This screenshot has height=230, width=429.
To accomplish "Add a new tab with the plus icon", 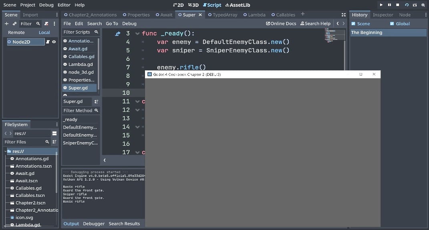I will click(x=302, y=14).
